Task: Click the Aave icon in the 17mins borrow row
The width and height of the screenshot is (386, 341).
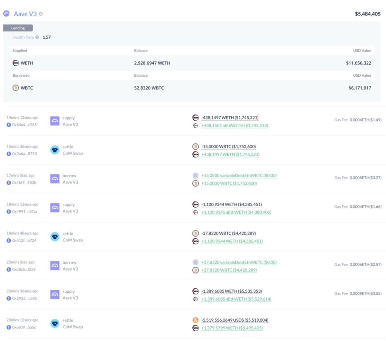Action: click(x=55, y=179)
